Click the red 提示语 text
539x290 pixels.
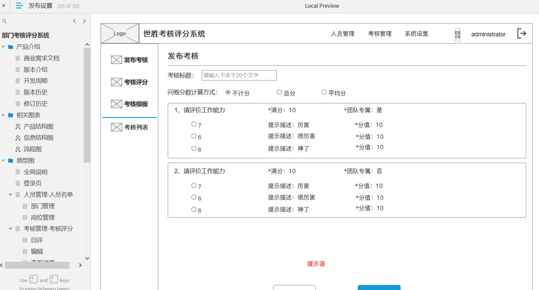point(316,264)
